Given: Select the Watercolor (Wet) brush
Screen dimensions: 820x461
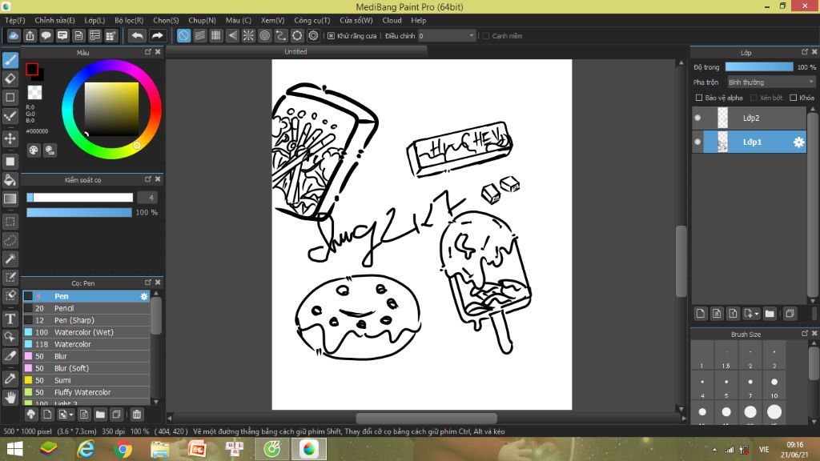Looking at the screenshot, I should (x=86, y=332).
